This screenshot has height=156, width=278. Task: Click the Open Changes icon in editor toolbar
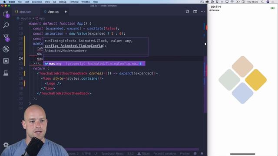point(187,12)
